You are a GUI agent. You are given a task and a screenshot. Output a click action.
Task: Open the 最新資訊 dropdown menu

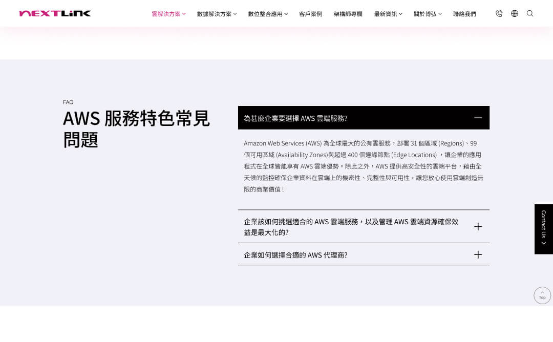pos(388,14)
